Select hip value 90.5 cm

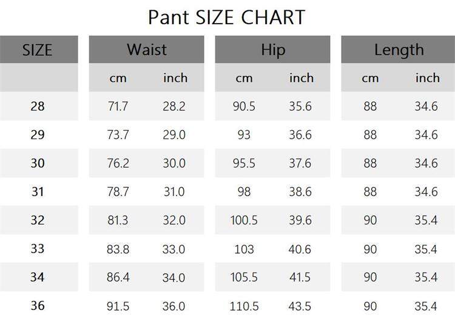coord(244,107)
